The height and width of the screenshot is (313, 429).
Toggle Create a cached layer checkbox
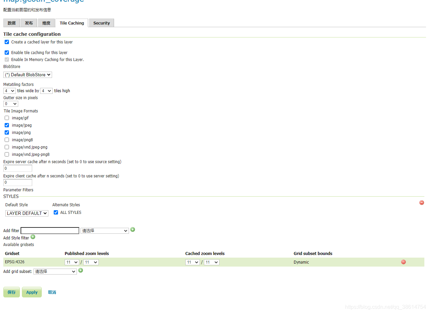pos(7,42)
